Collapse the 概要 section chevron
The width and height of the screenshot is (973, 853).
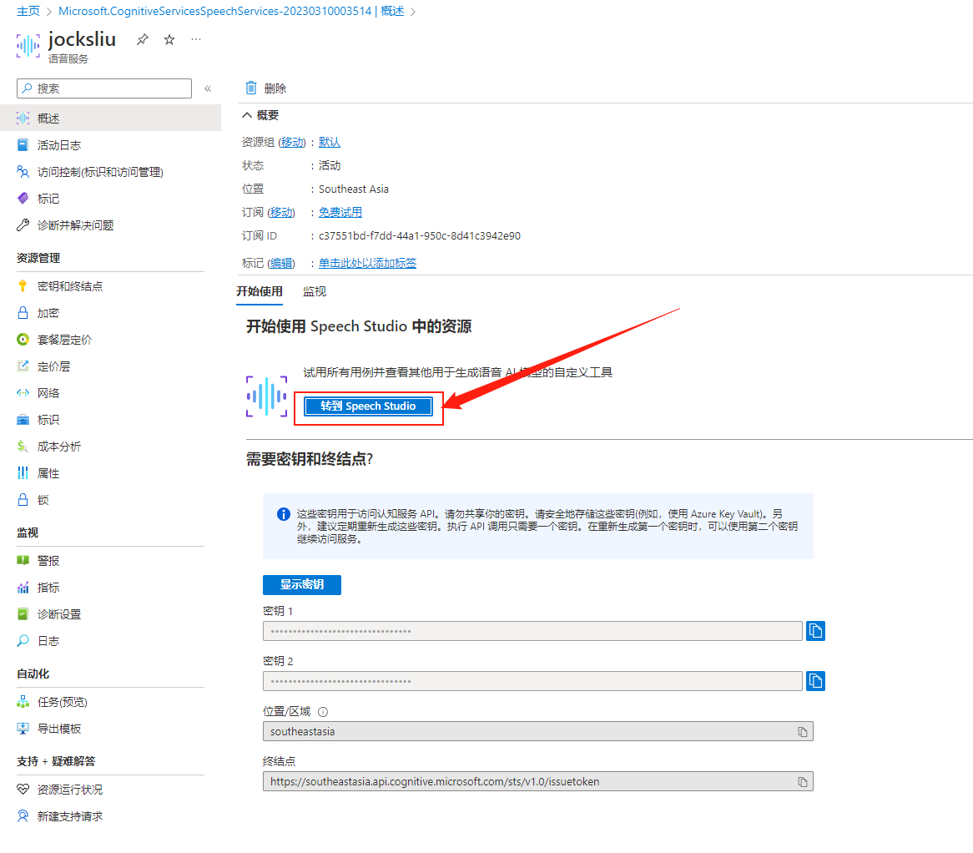coord(247,115)
